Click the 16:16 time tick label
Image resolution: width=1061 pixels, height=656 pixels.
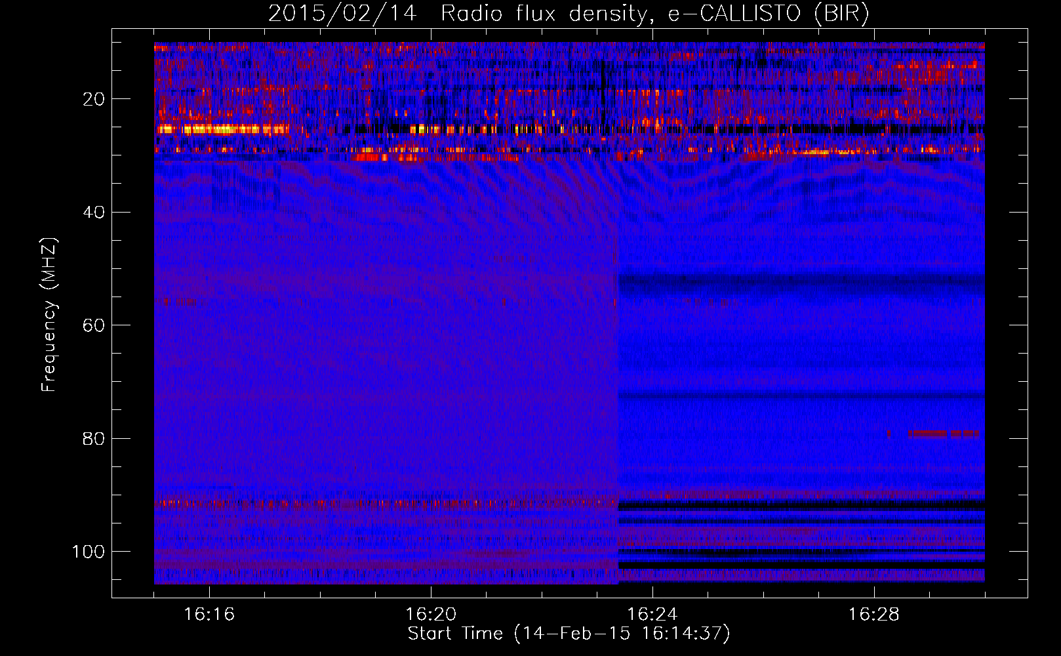209,615
